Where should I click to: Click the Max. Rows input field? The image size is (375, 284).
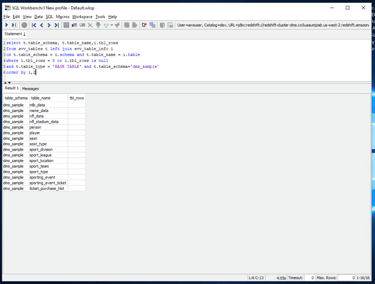[x=346, y=278]
